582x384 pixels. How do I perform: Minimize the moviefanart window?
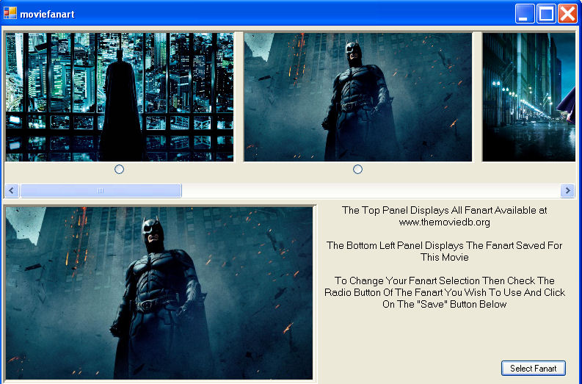[525, 14]
